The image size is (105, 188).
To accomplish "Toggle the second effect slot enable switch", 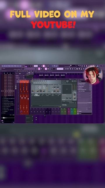I will coord(90,85).
